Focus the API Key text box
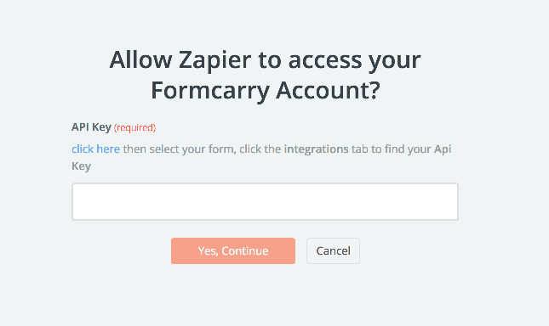Screen dimensions: 549x326 click(265, 202)
